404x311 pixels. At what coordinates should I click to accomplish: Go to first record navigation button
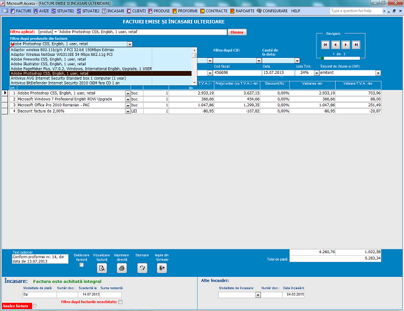(325, 45)
